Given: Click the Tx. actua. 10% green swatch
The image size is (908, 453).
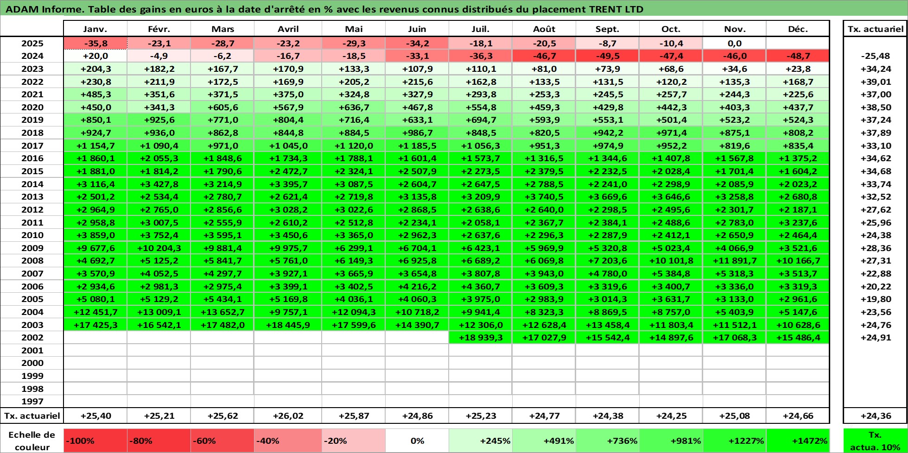Looking at the screenshot, I should click(x=876, y=441).
